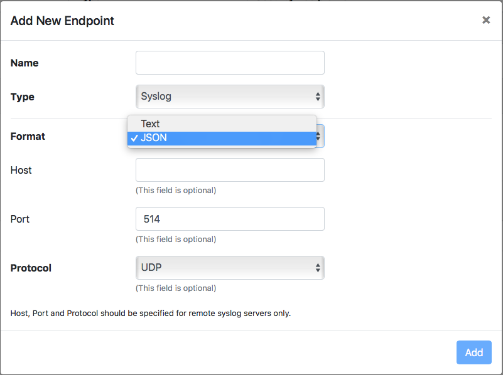Open the Type dropdown showing Syslog

[230, 97]
